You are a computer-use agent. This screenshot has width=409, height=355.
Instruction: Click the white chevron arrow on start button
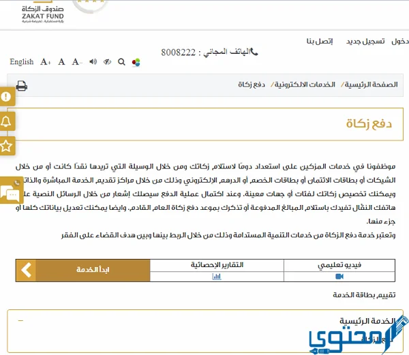click(27, 270)
